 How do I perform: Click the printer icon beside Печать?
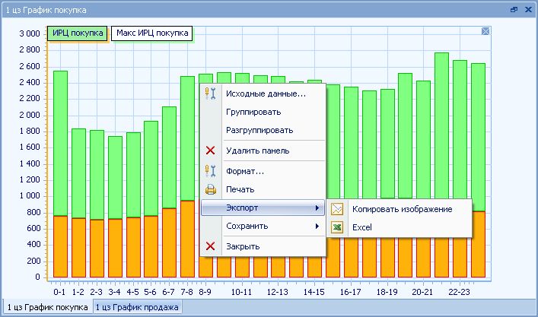click(212, 189)
